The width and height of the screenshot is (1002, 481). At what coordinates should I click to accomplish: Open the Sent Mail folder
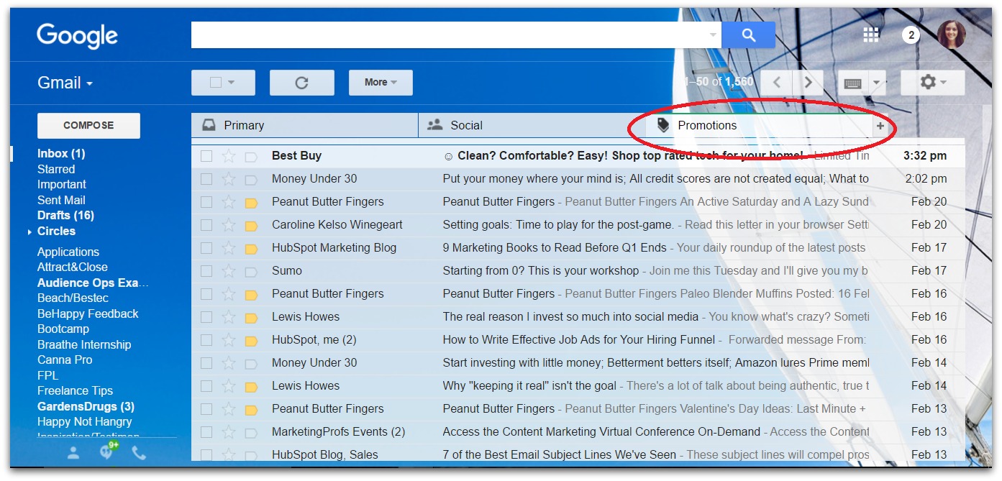61,201
